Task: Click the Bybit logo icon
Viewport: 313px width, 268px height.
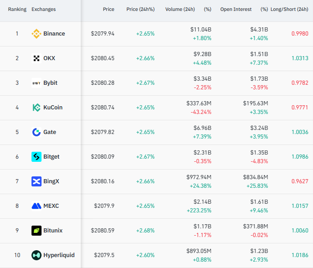Action: tap(37, 83)
